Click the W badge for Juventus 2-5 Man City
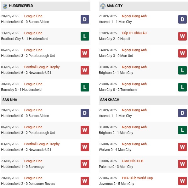188x188 pixels. point(182,181)
